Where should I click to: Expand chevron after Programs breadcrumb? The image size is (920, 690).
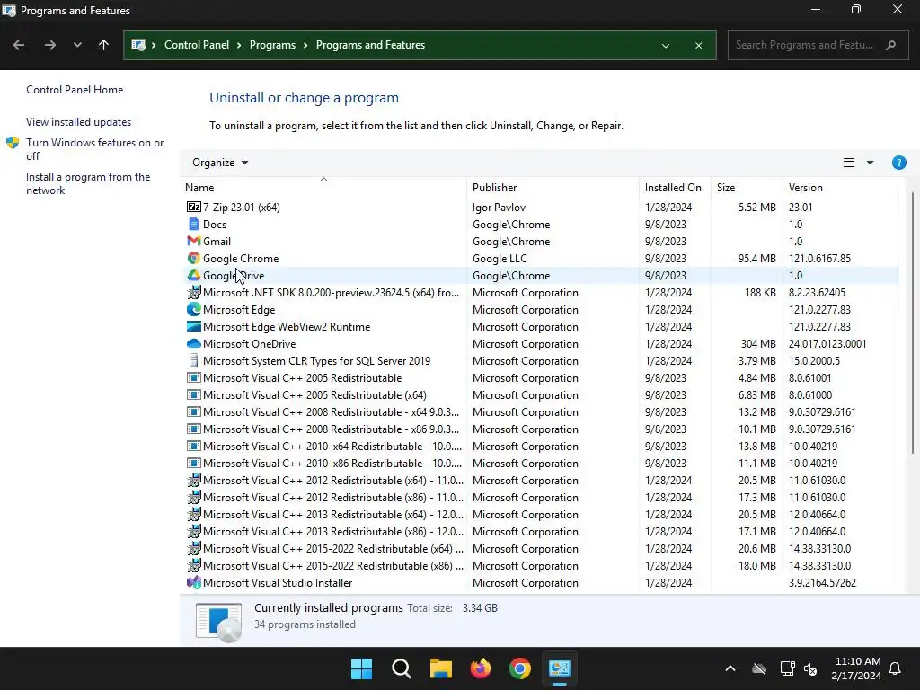(305, 45)
